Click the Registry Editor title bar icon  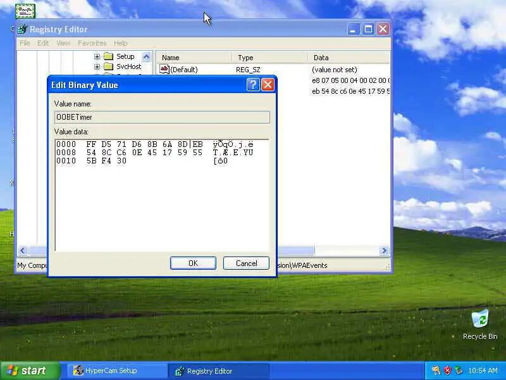[22, 29]
